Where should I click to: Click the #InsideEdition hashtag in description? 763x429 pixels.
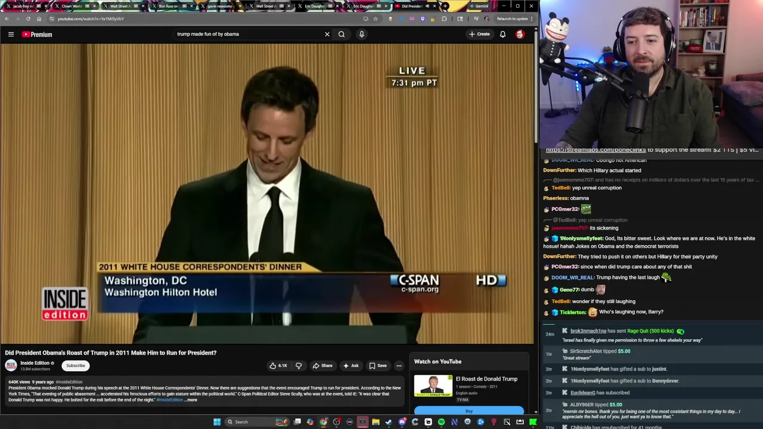tap(169, 400)
